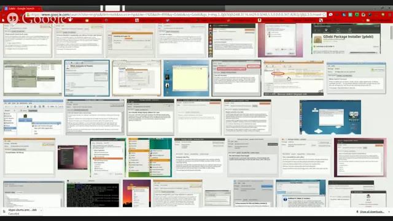Open "GDebi Package Installer (gdebi)" image result
Image resolution: width=393 pixels, height=221 pixels.
pos(346,39)
